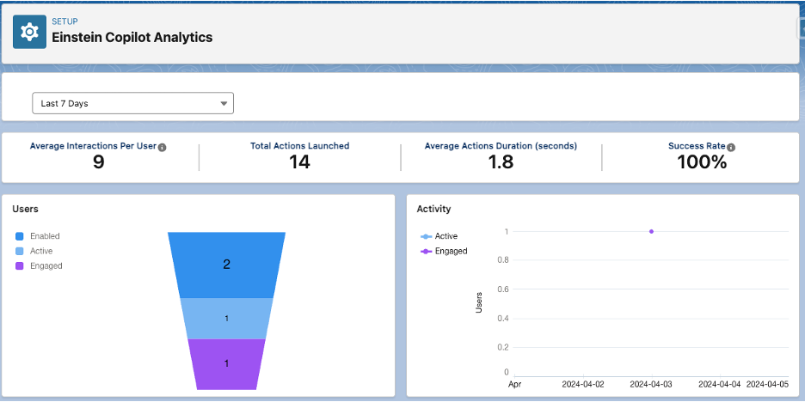805x402 pixels.
Task: Click the Total Actions Launched value 14
Action: tap(299, 162)
